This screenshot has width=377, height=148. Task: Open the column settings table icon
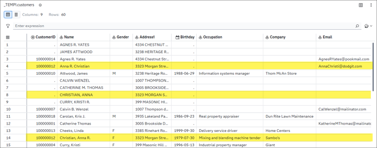click(x=361, y=5)
